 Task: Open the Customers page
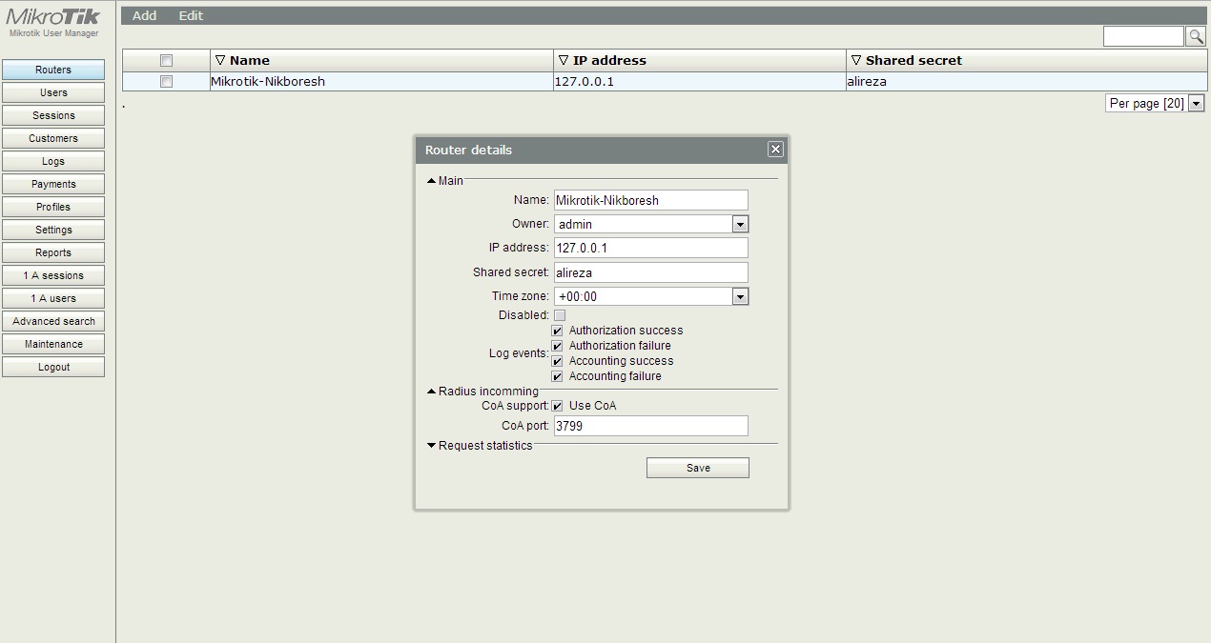[53, 138]
